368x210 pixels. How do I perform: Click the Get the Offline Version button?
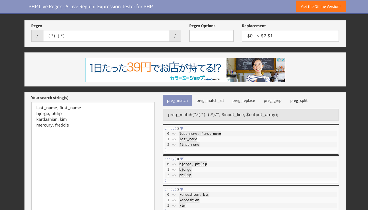click(321, 7)
